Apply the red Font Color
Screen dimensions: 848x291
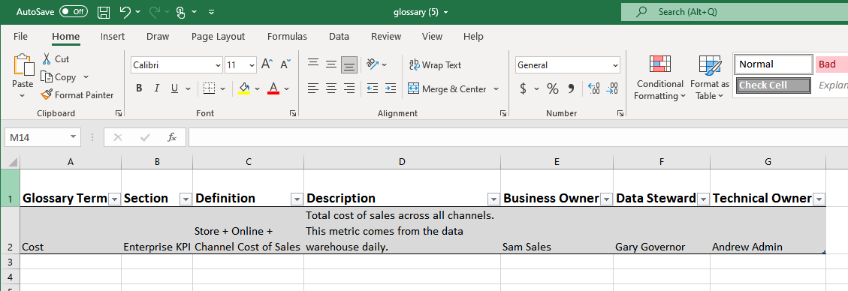273,88
